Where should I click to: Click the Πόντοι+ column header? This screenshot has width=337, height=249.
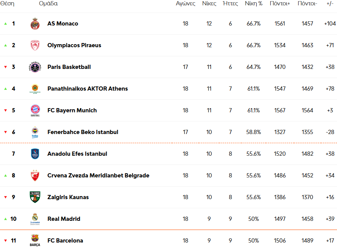[280, 3]
